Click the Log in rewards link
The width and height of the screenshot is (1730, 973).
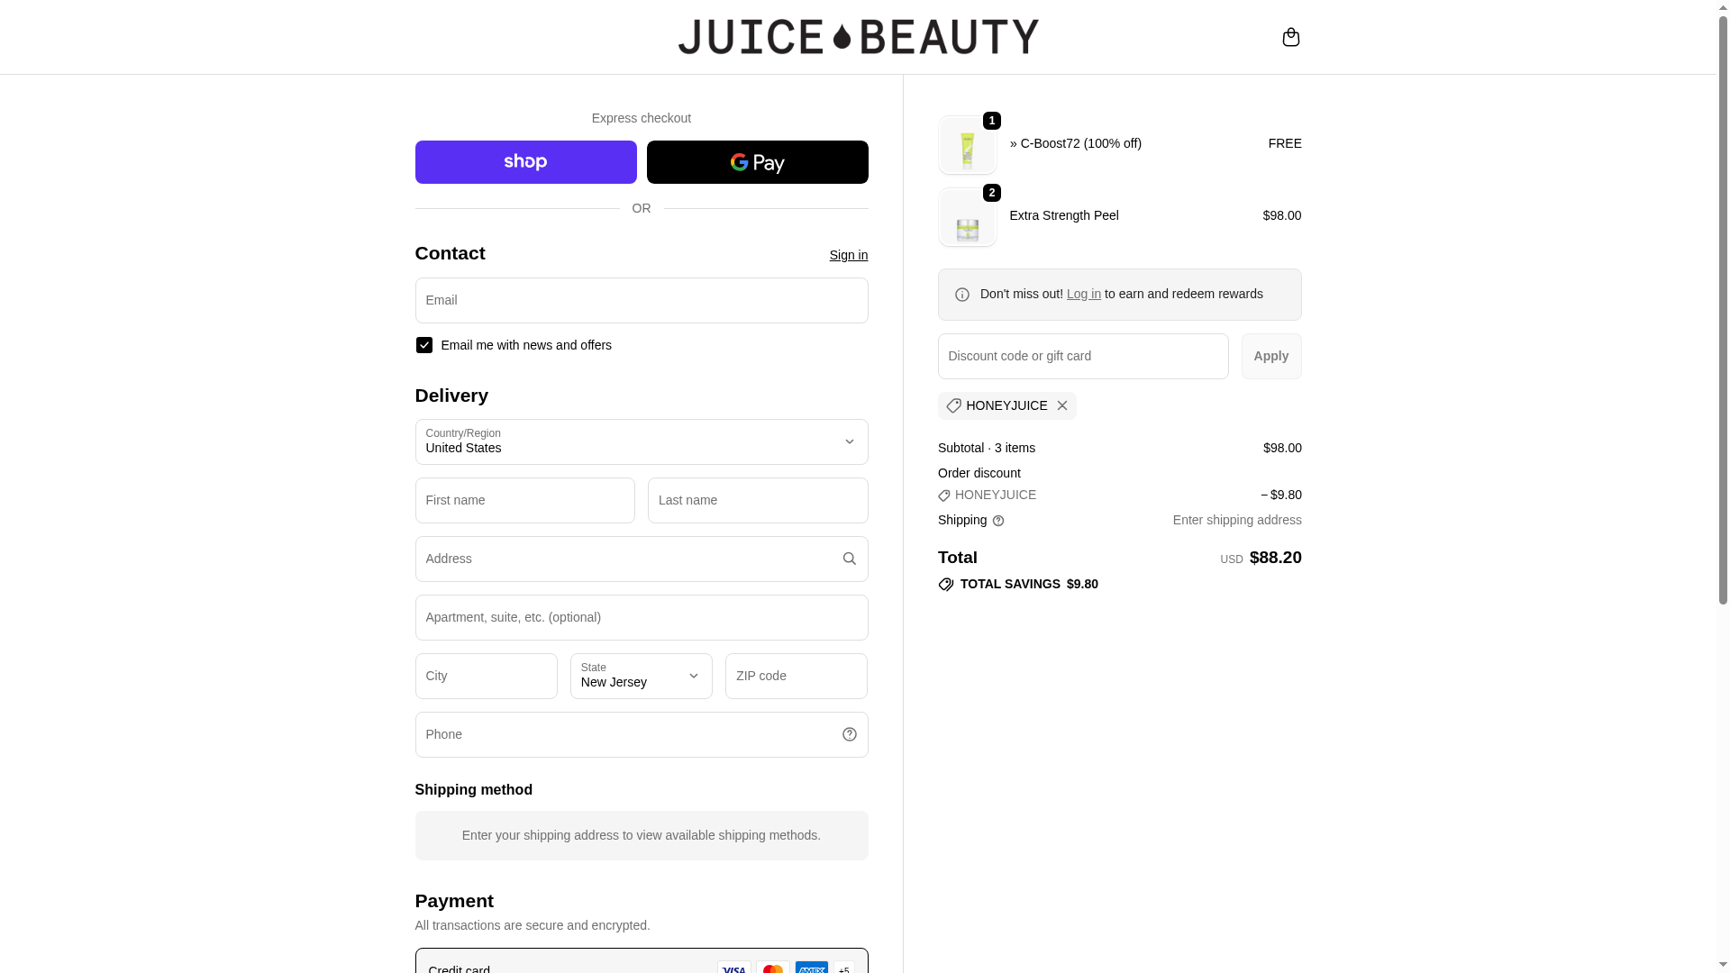[1083, 295]
